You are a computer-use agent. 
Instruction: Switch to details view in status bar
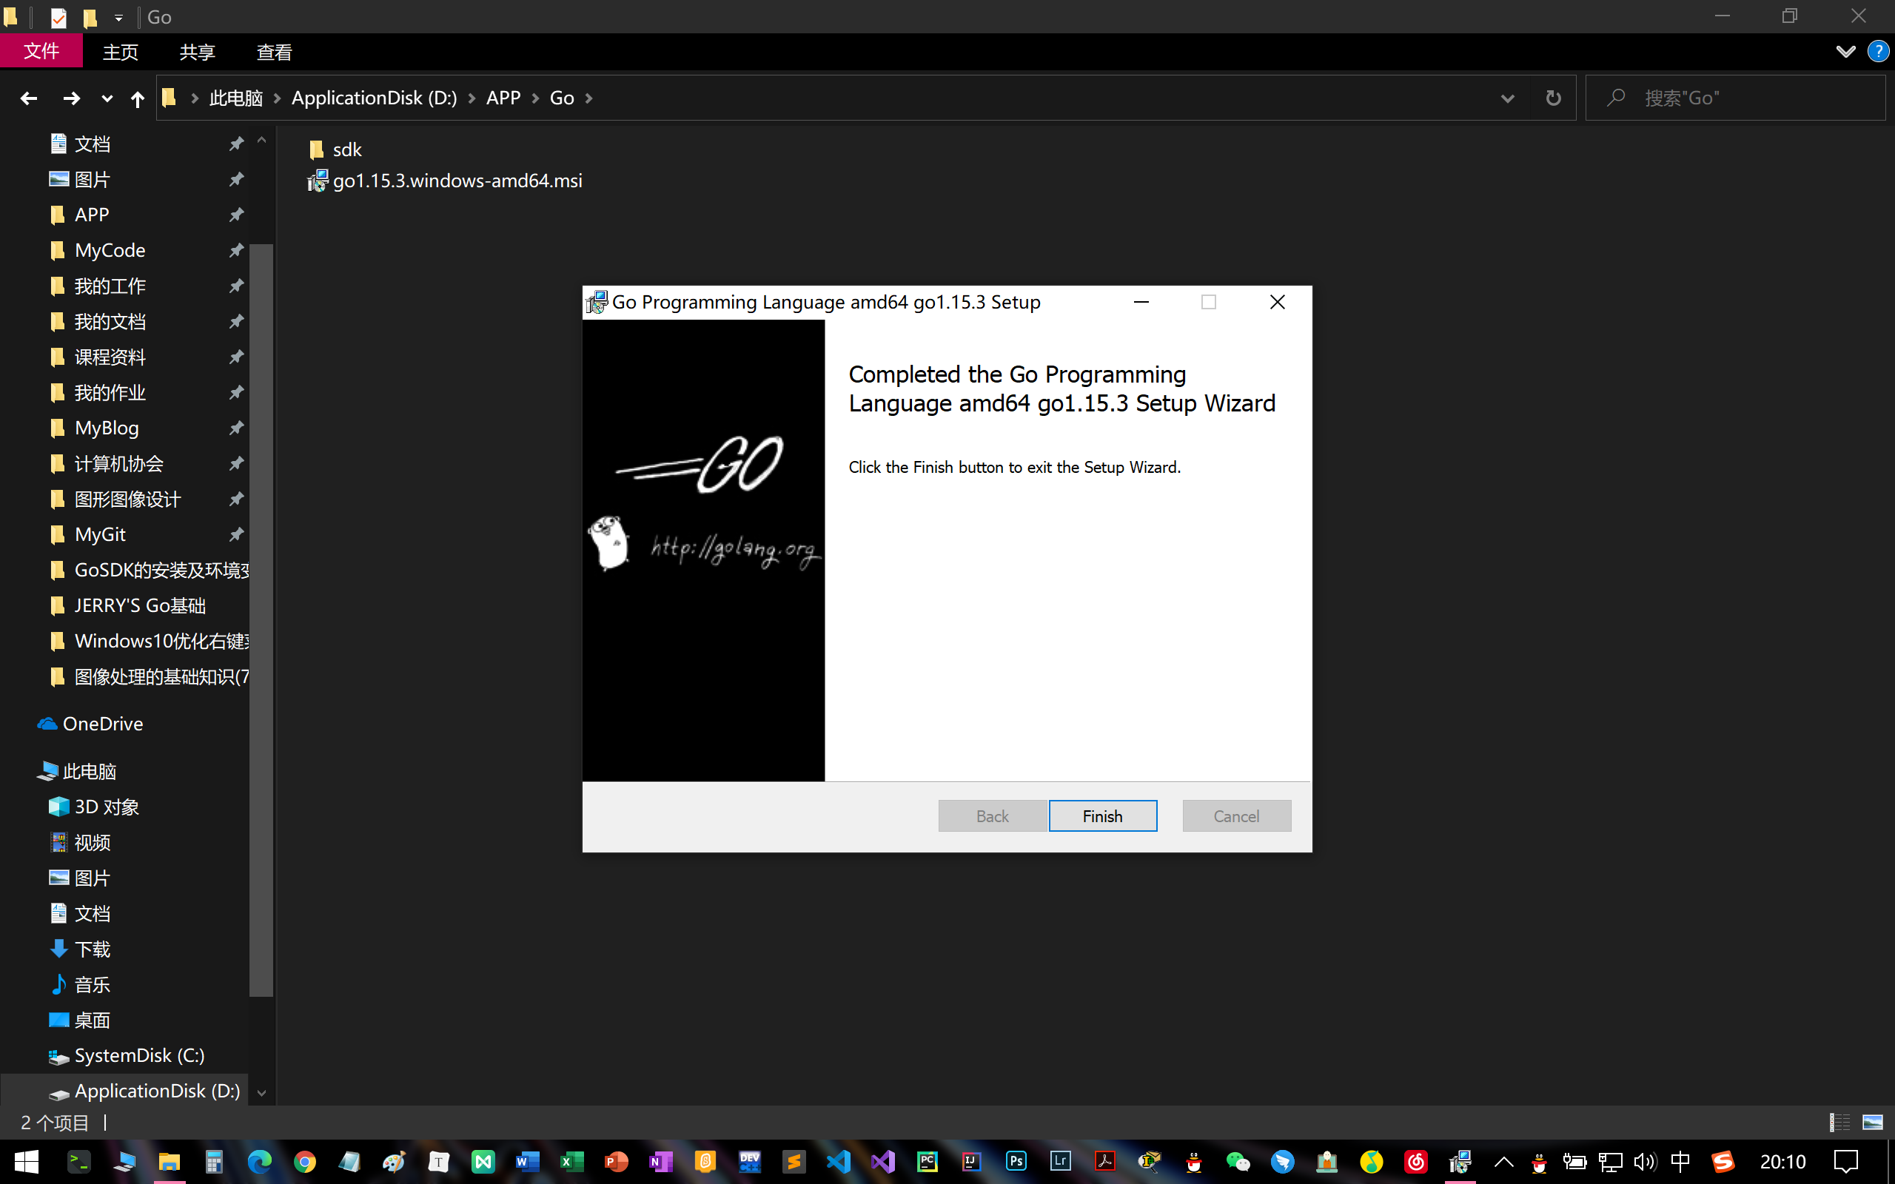[1839, 1122]
